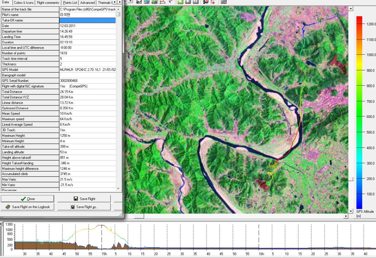Click the 15h marker on the elevation graph
Image resolution: width=376 pixels, height=258 pixels.
104,254
